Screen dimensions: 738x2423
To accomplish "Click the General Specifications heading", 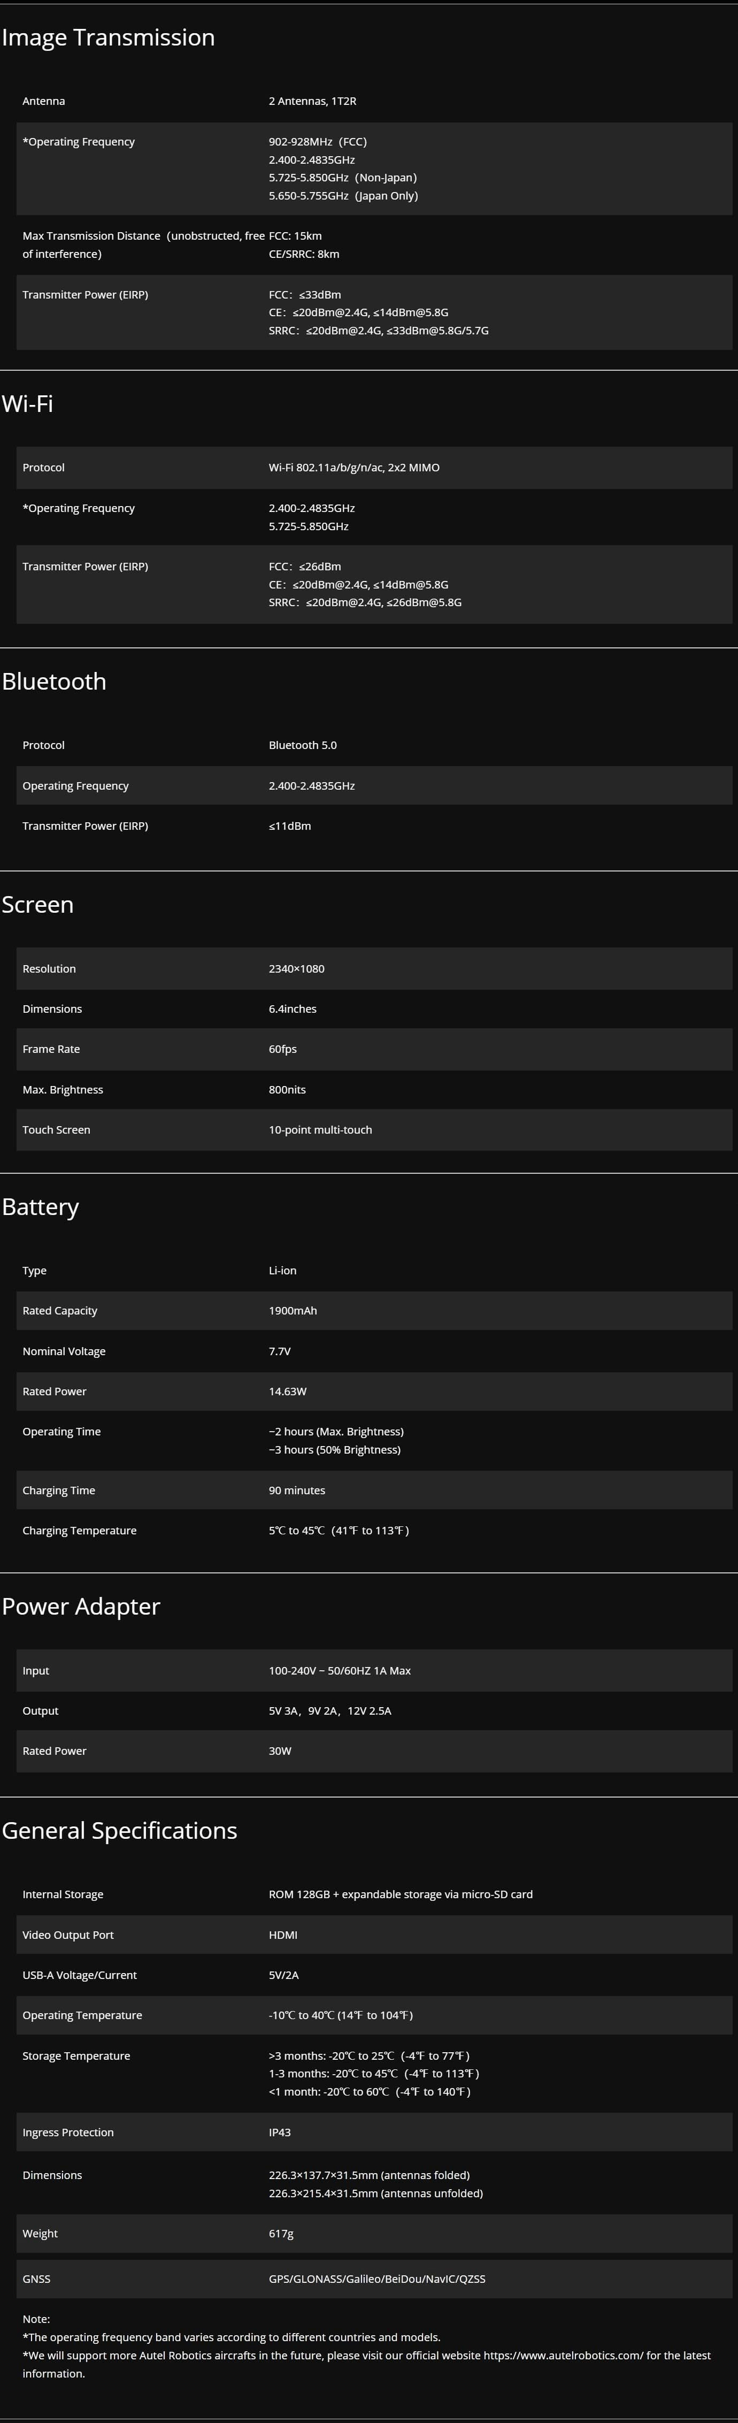I will click(119, 1830).
